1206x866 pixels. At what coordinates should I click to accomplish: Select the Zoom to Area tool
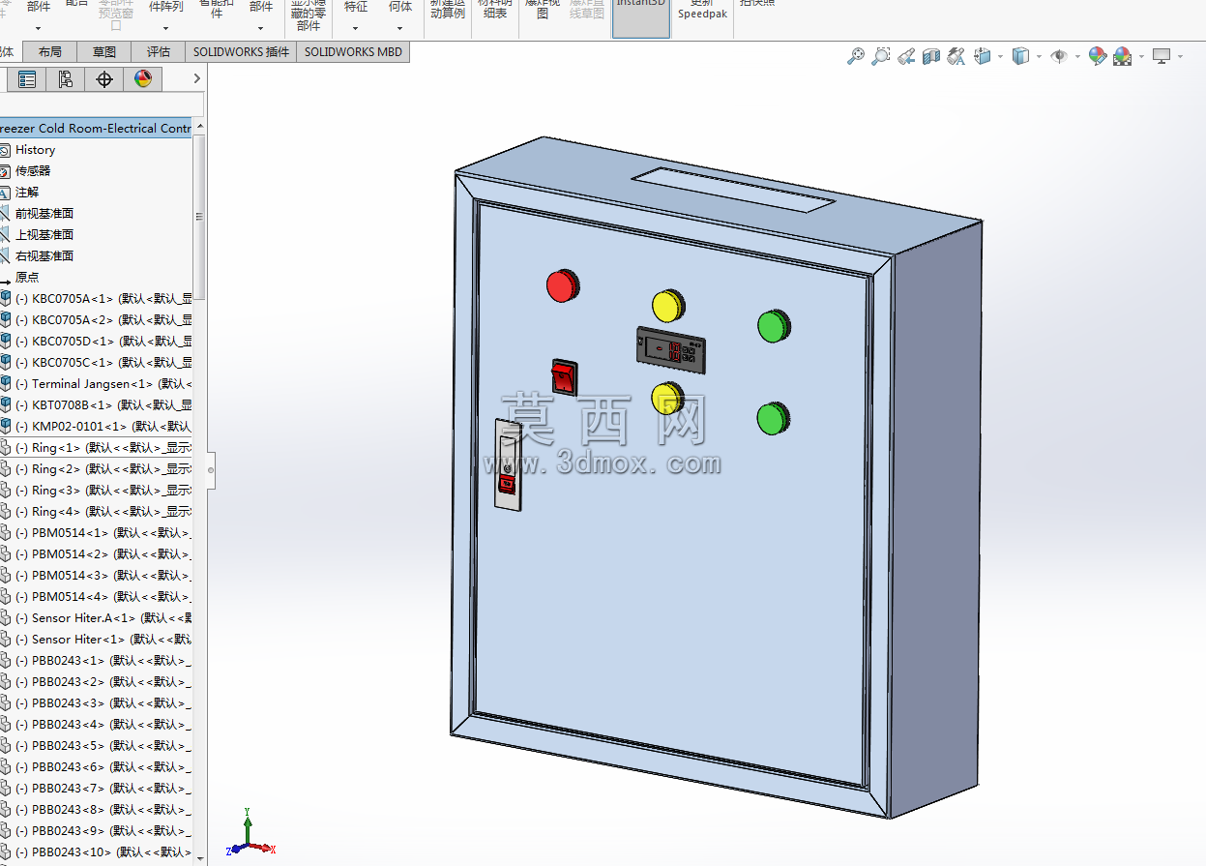tap(880, 56)
